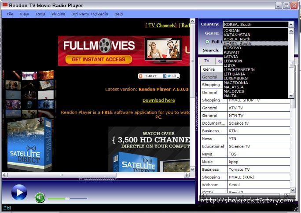Viewport: 301px width, 213px height.
Task: Select LATVIA in country list
Action: [x=256, y=57]
